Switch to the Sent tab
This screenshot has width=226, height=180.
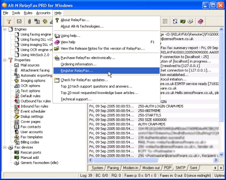193,168
